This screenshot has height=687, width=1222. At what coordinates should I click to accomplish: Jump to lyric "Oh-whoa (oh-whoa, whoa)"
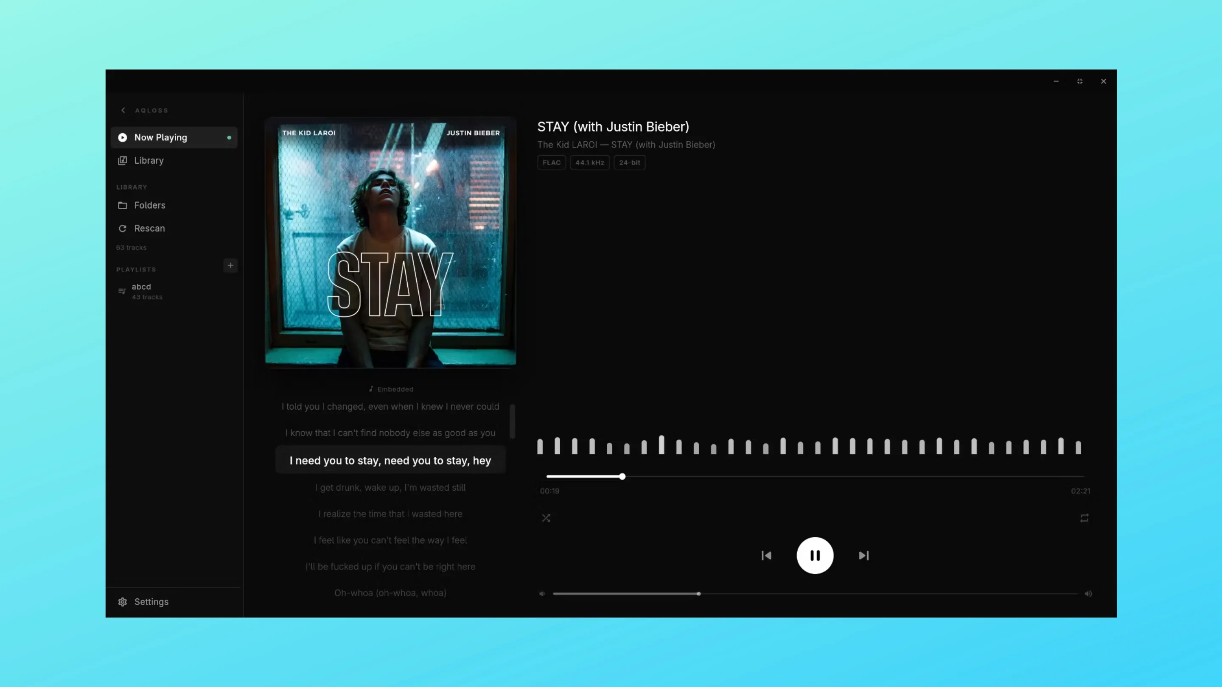(x=390, y=593)
